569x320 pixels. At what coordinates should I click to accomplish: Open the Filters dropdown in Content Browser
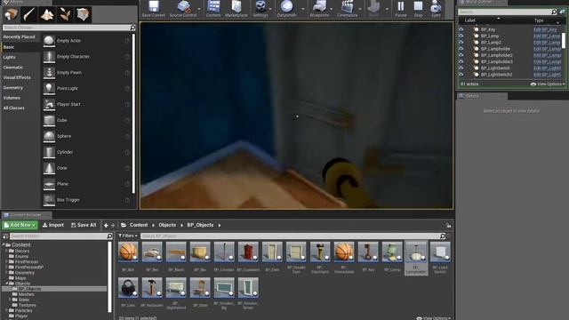[128, 236]
